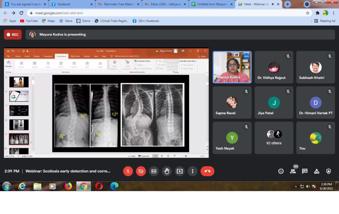
Task: Go back in browser
Action: coord(5,13)
